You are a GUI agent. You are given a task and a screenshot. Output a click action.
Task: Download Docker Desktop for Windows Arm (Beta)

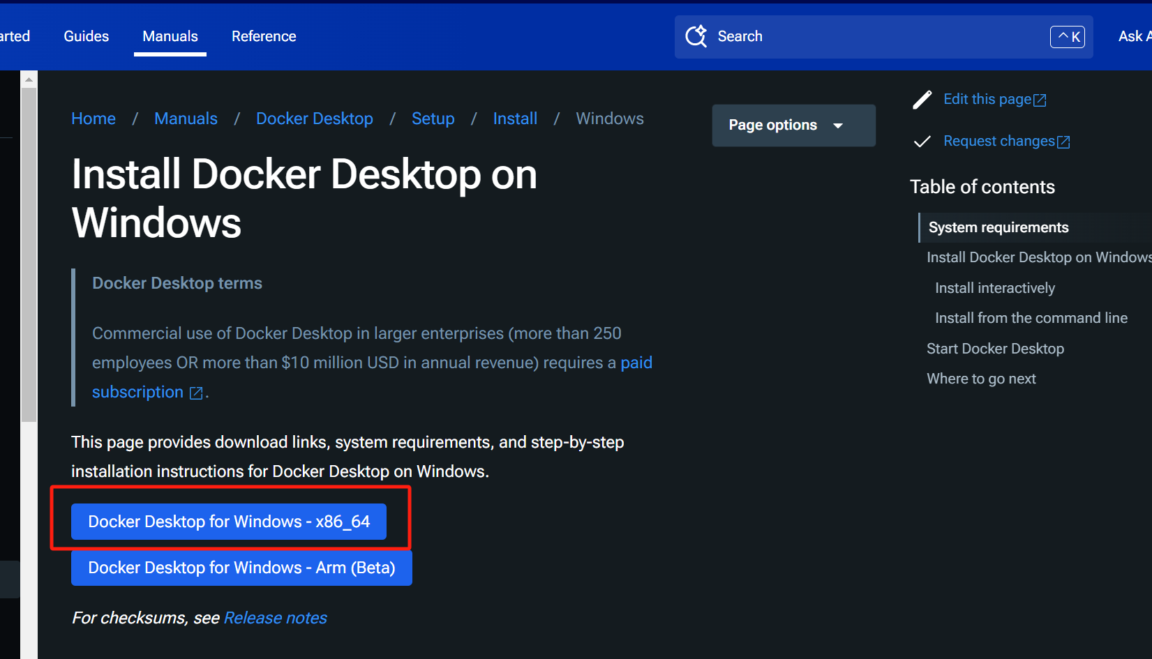[241, 568]
